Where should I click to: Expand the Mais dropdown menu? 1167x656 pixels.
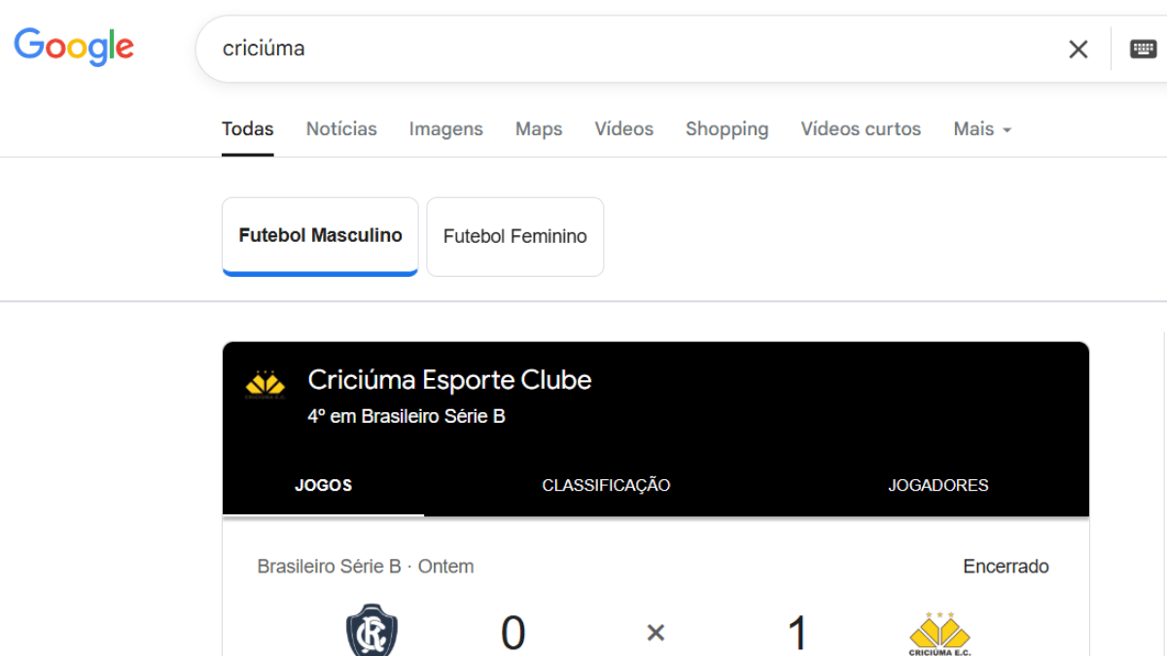coord(982,129)
